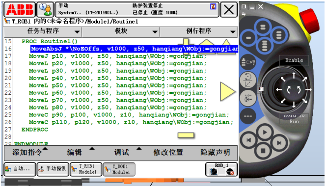This screenshot has width=326, height=188.
Task: Click PROC Routine1() on line 15
Action: tap(50, 41)
